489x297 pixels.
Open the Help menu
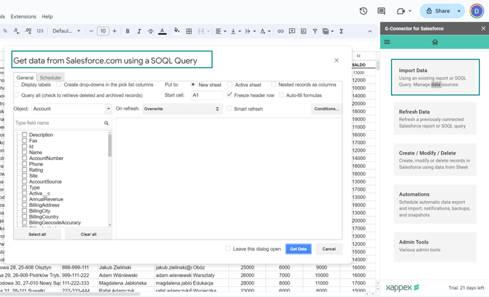coord(47,16)
